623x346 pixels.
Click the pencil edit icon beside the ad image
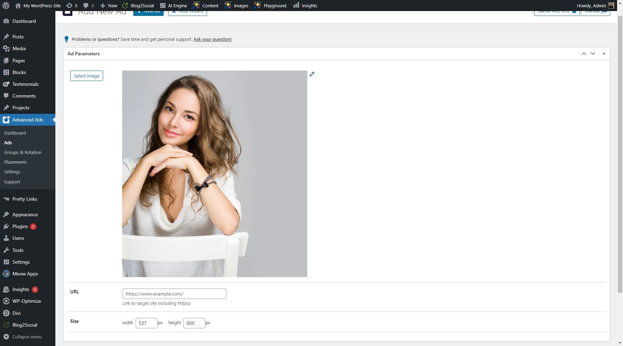coord(312,74)
